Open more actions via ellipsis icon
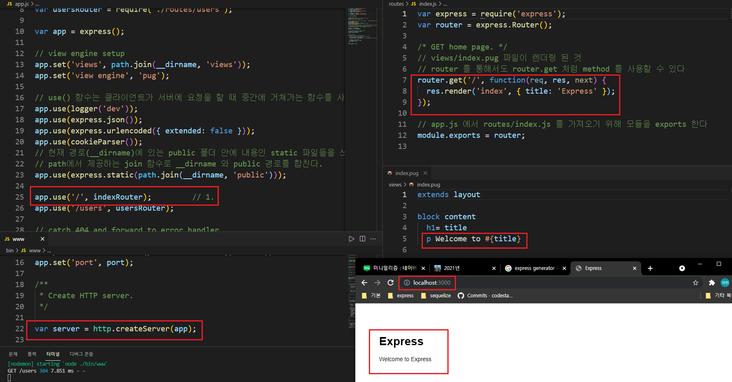The image size is (732, 382). (x=373, y=238)
